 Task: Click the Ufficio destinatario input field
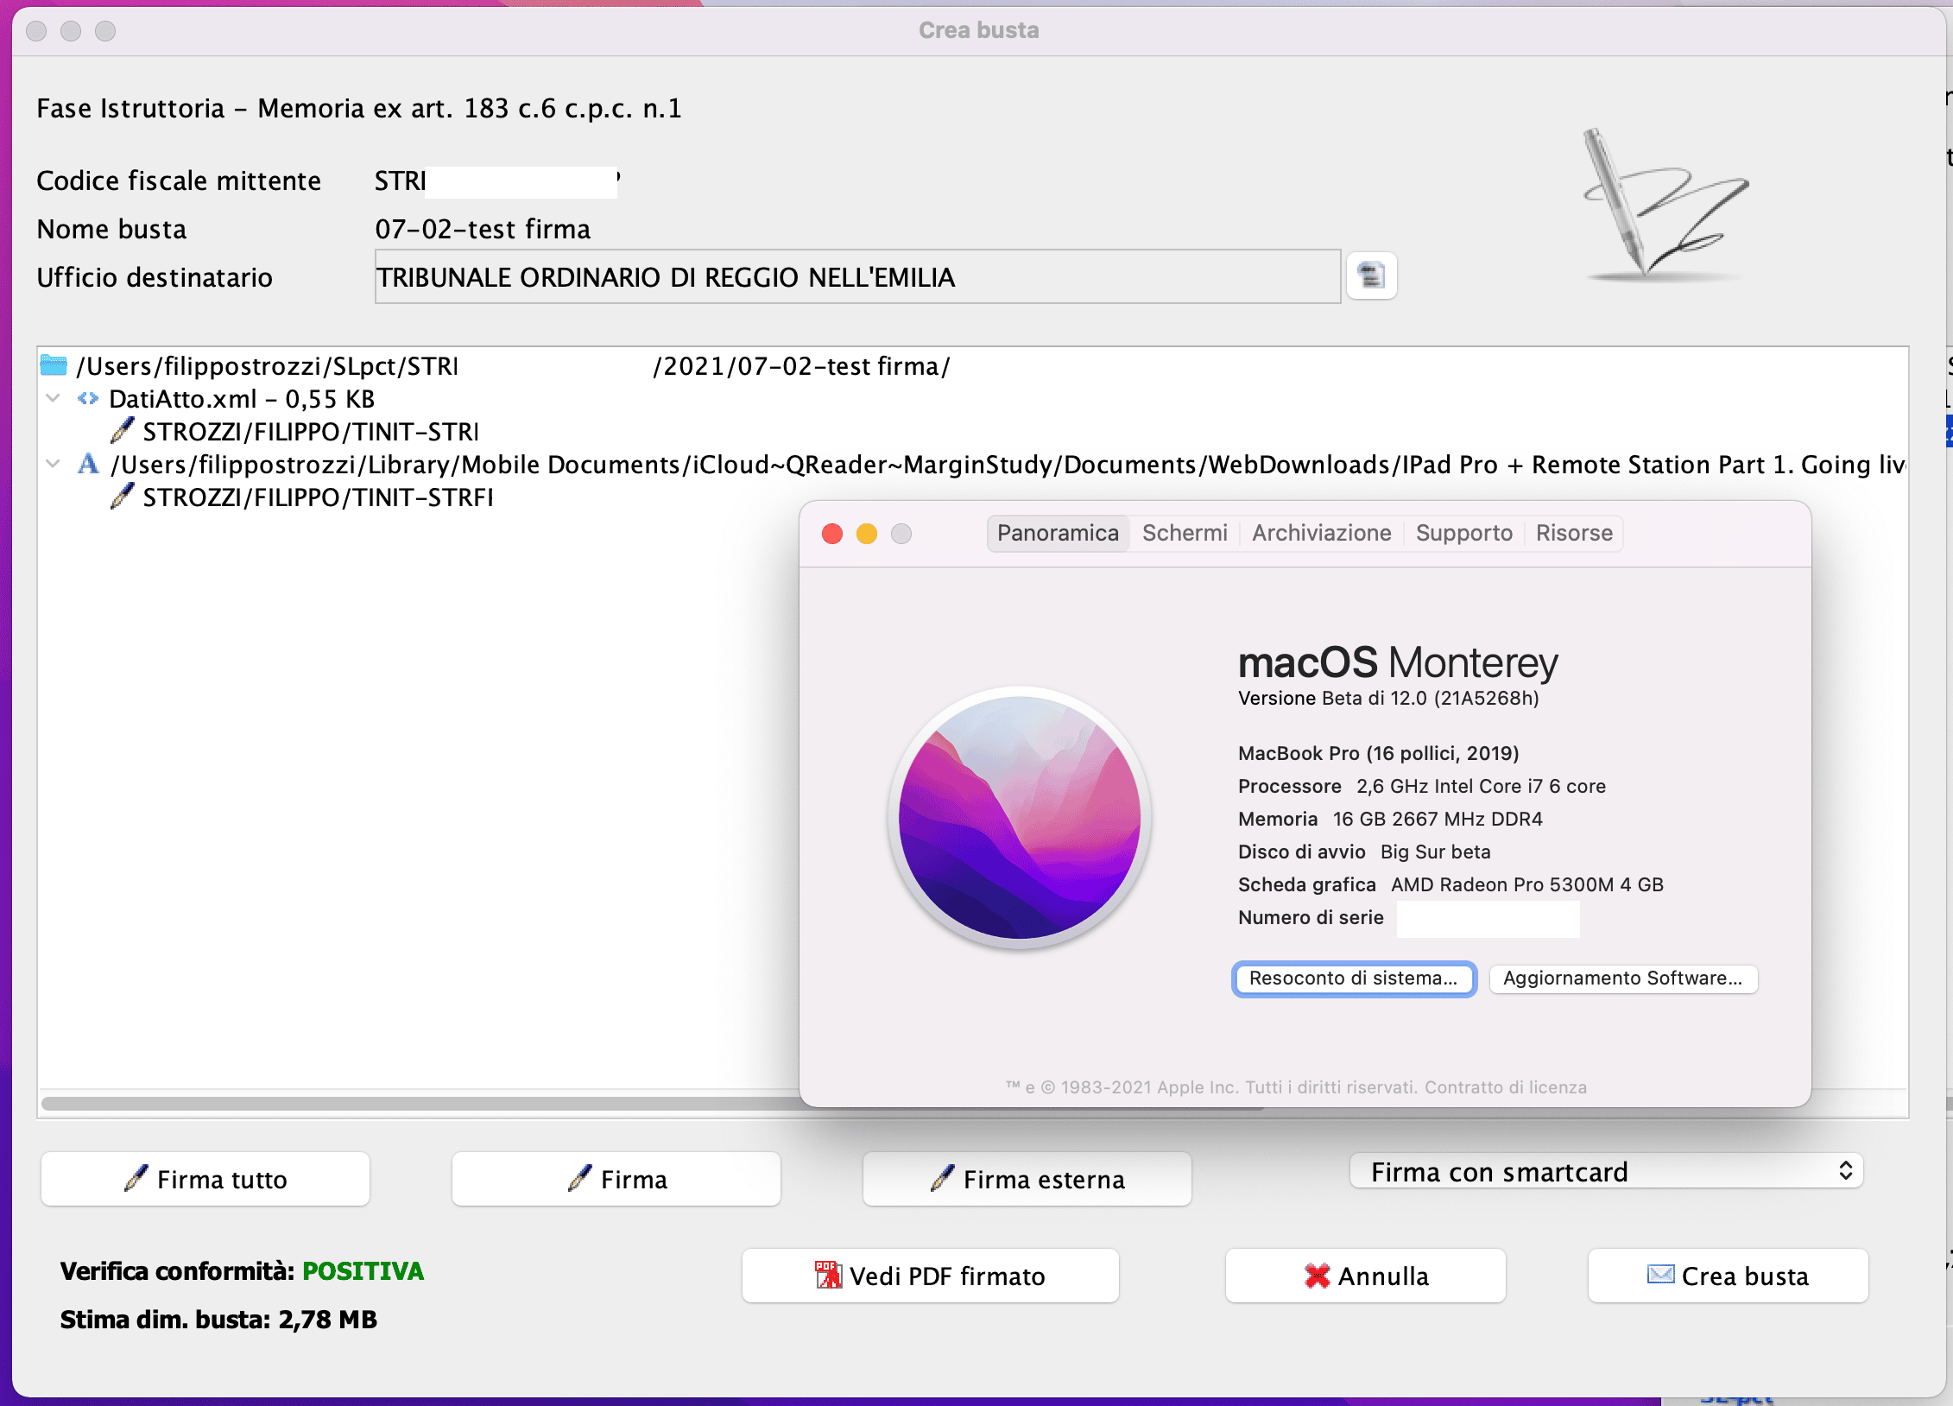pos(857,276)
